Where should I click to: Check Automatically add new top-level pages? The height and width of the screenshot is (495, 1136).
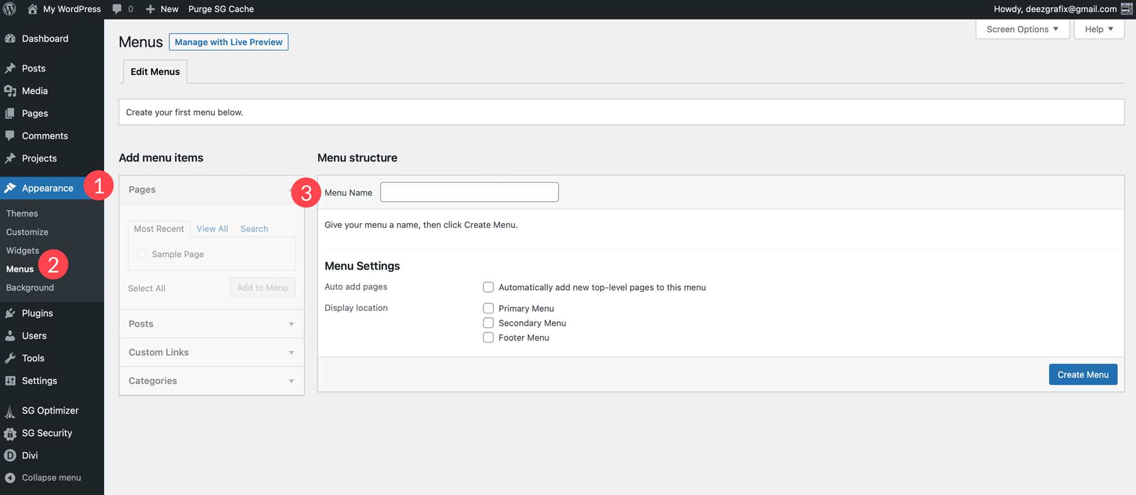488,287
